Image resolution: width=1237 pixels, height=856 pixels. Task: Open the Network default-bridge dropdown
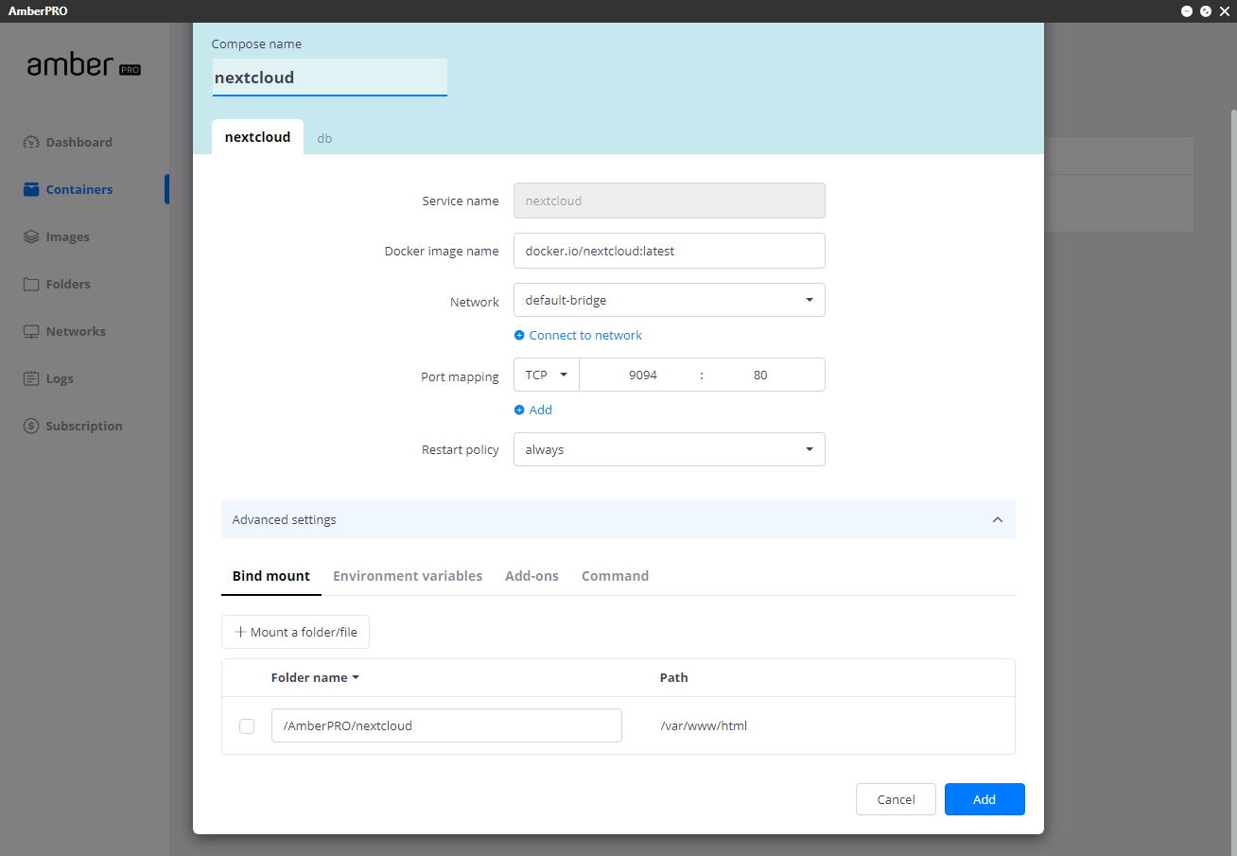tap(670, 300)
